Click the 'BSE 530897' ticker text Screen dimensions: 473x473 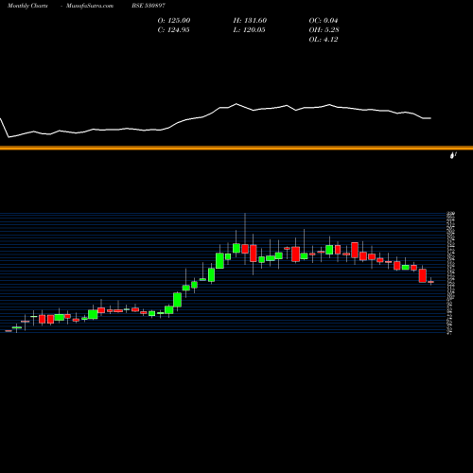coord(149,6)
